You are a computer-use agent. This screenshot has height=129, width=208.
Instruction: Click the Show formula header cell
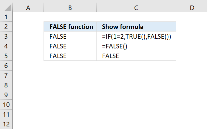136,27
